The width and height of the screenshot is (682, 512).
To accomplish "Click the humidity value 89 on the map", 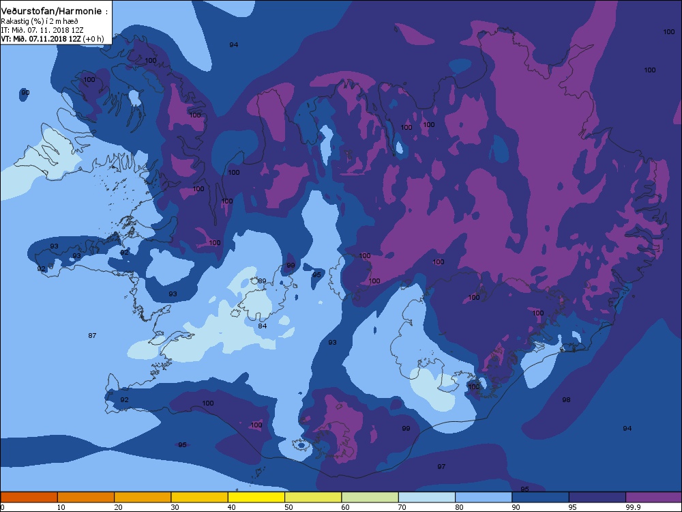I will [262, 281].
